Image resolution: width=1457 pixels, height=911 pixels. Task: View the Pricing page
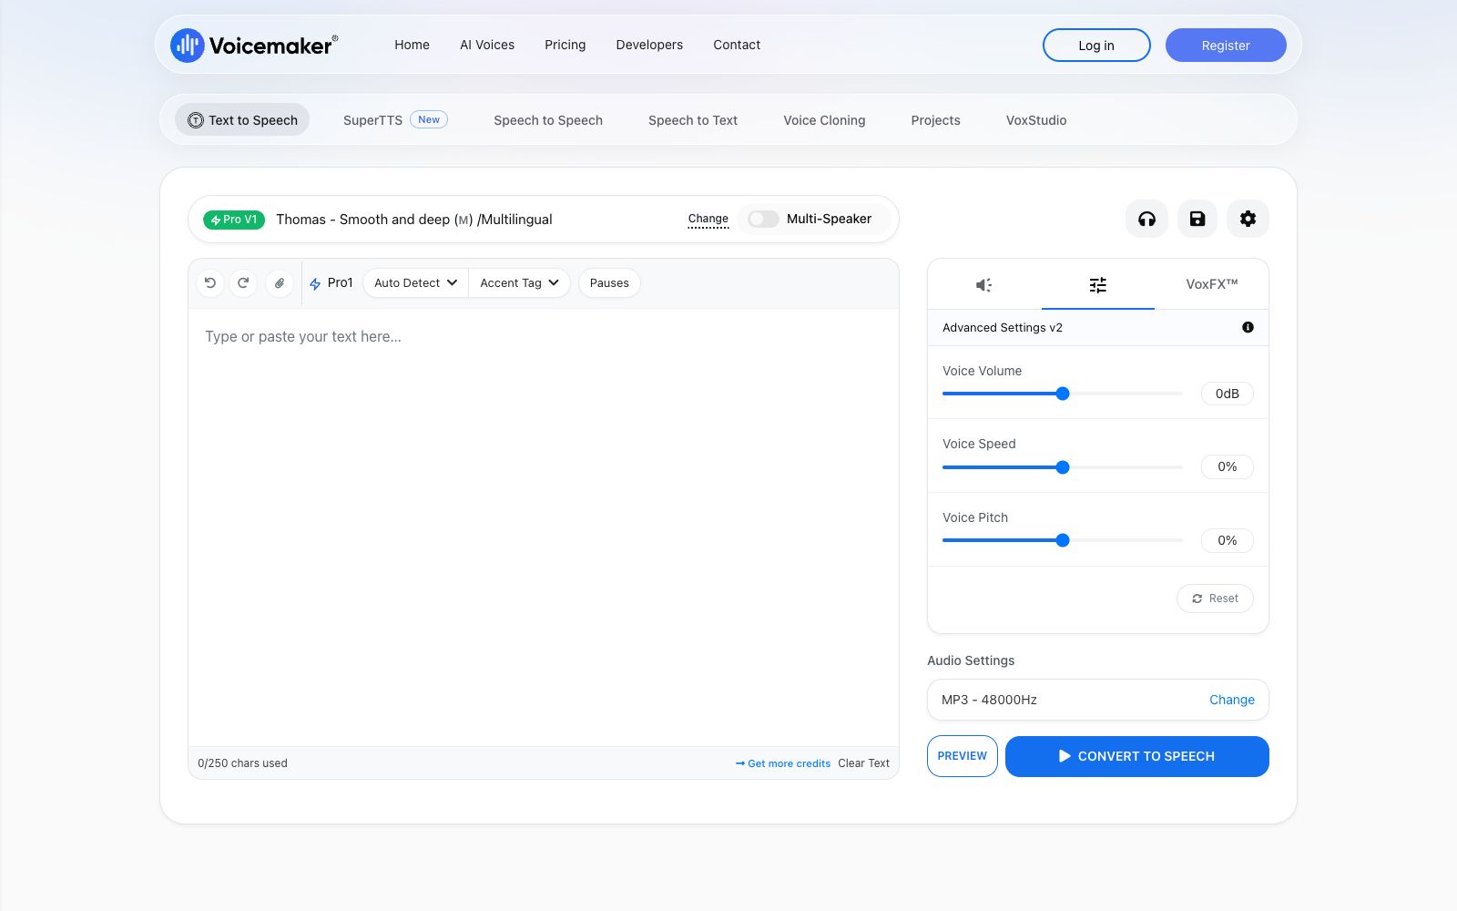tap(565, 45)
